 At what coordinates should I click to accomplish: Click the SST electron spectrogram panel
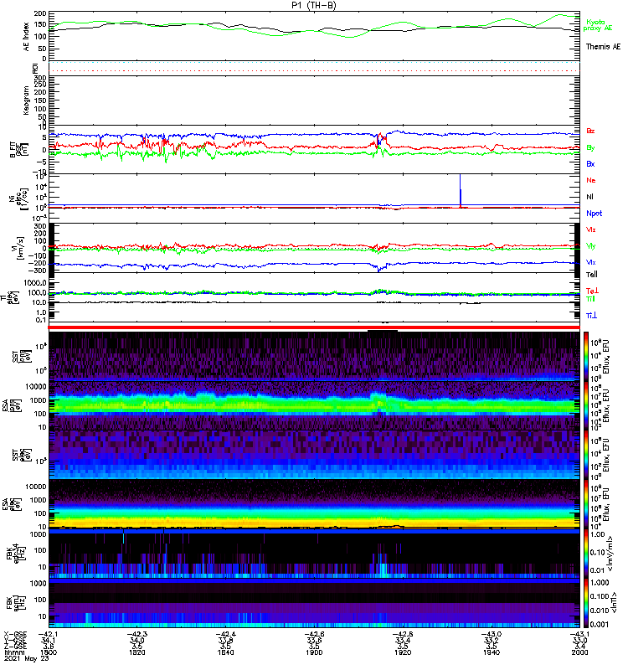point(314,455)
